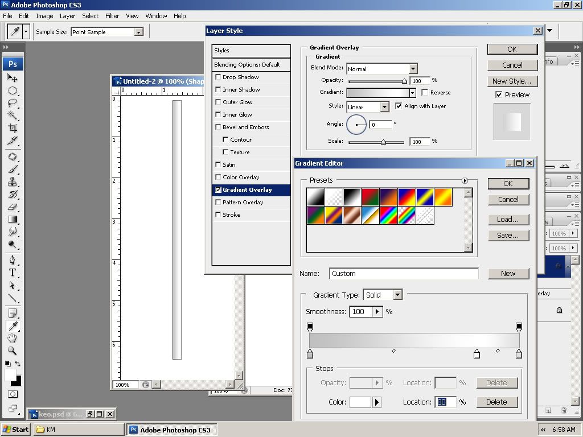Enable the Outer Glow checkbox
Screen dimensions: 583x437
pos(218,102)
